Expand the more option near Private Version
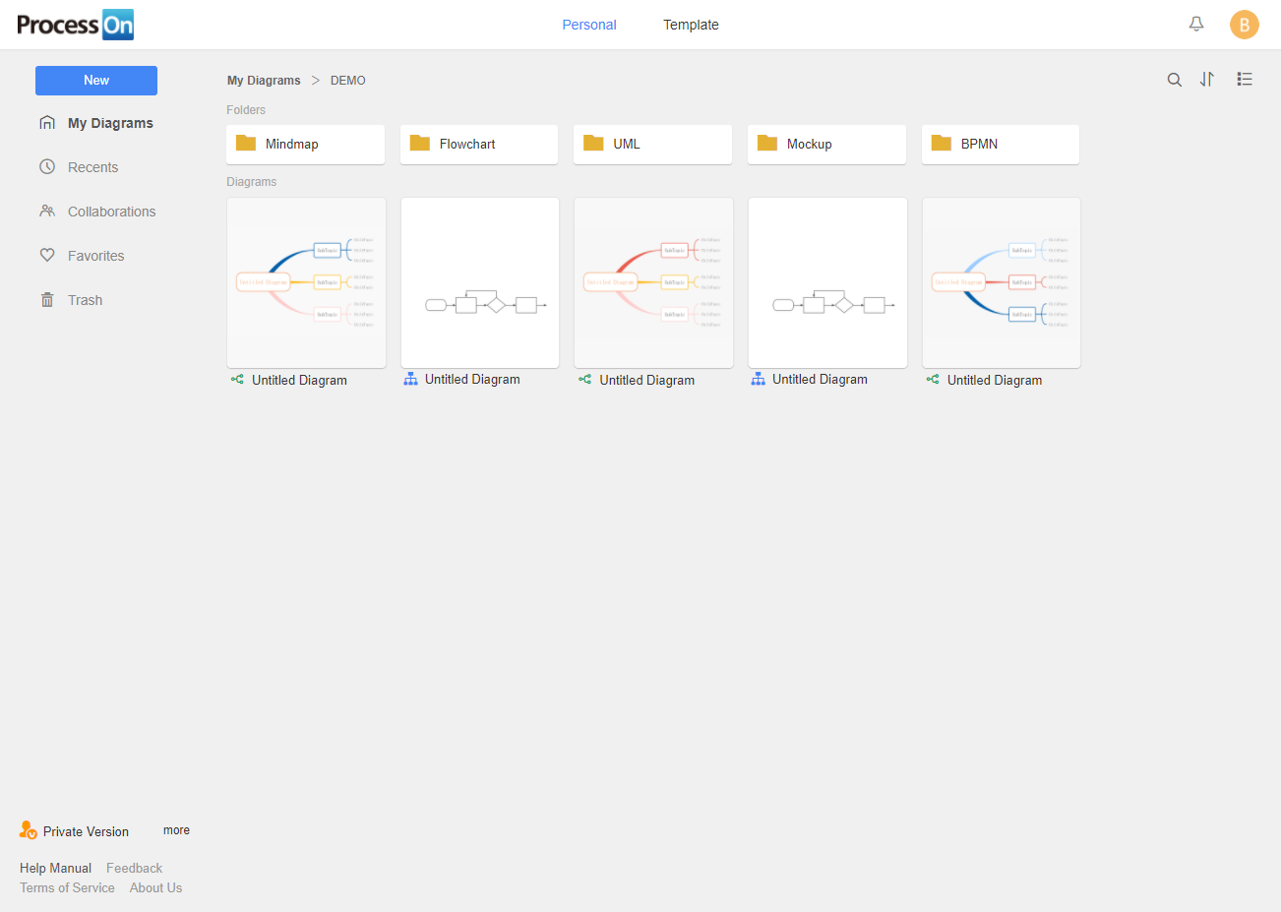Screen dimensions: 1281x912 click(176, 830)
